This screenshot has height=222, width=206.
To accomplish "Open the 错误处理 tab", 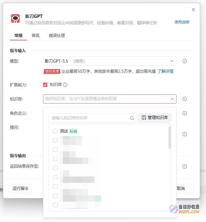I will coord(57,35).
